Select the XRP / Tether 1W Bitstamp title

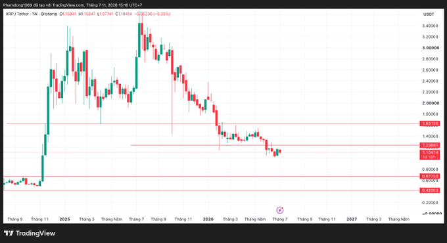pyautogui.click(x=32, y=14)
